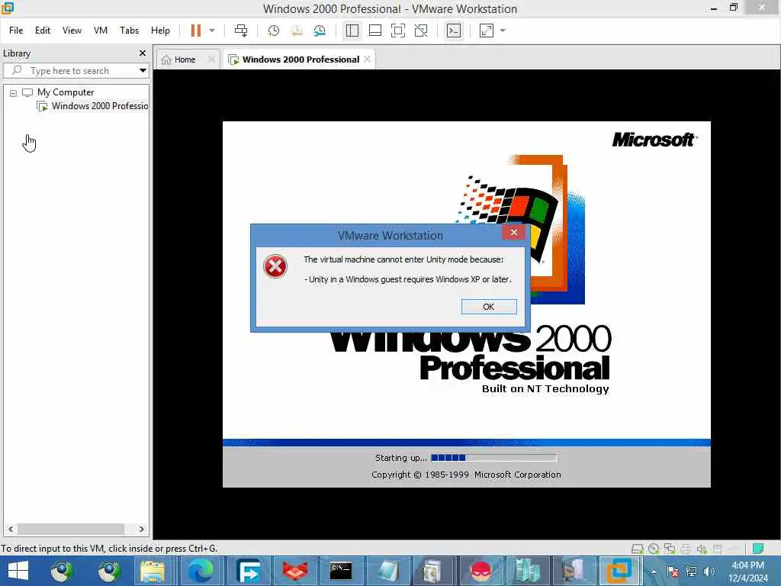Click the Action Center flag tray icon

pos(673,572)
